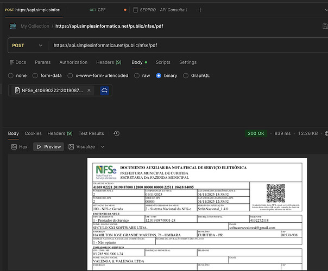Click My Collection breadcrumb link
328x271 pixels.
point(34,26)
